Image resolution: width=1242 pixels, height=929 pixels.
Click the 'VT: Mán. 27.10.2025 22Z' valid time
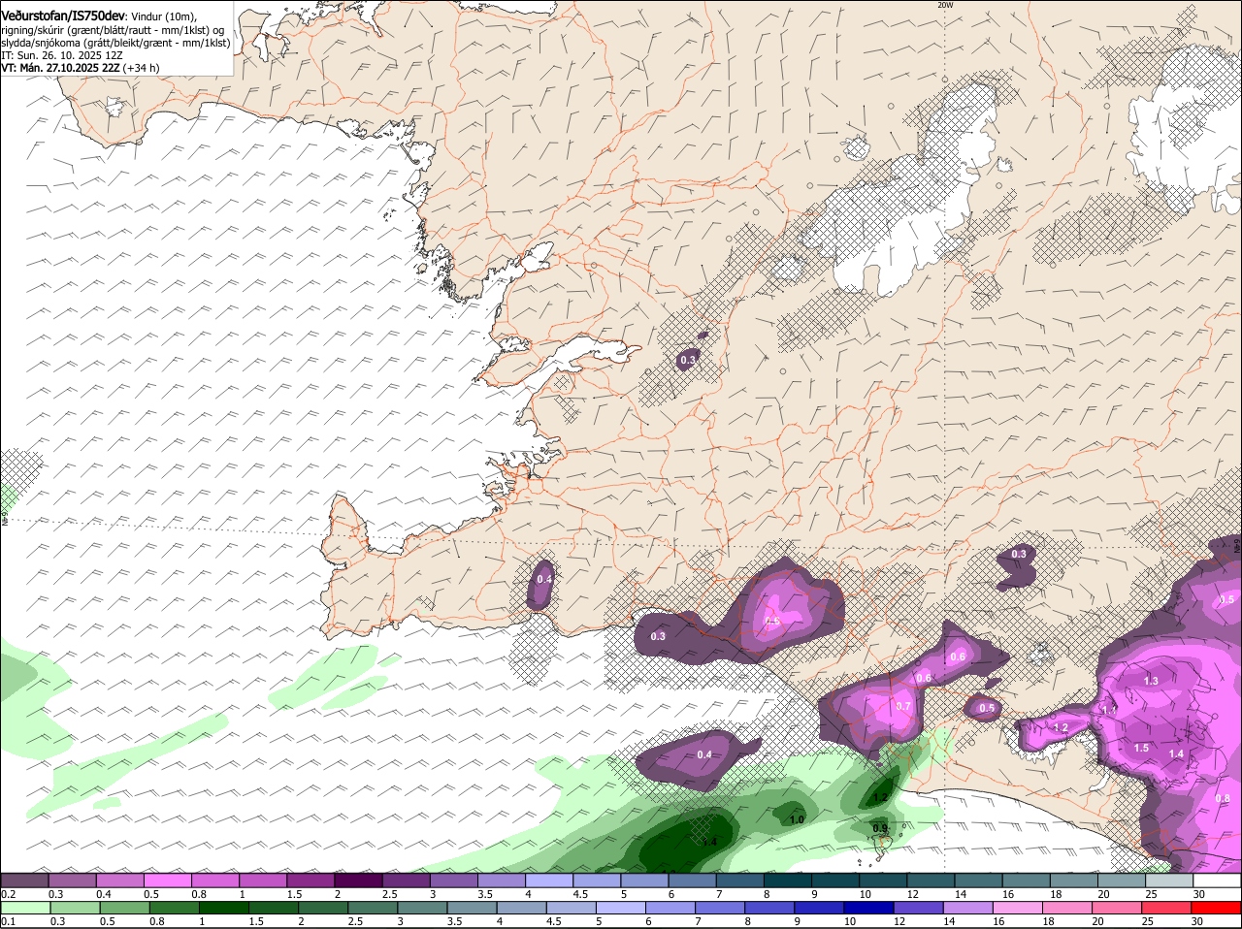[60, 68]
